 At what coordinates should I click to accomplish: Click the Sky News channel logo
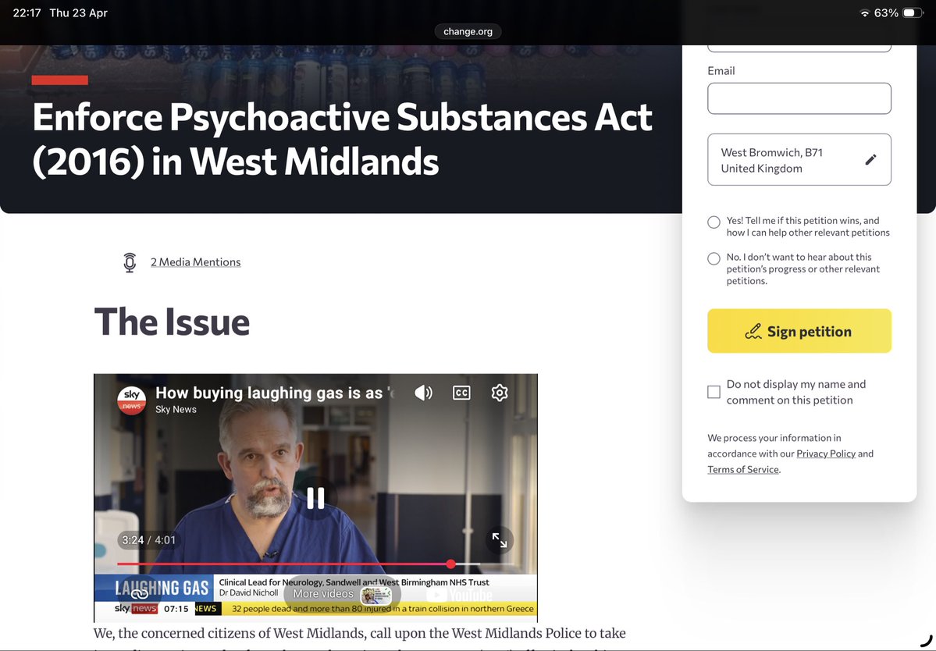[x=131, y=400]
